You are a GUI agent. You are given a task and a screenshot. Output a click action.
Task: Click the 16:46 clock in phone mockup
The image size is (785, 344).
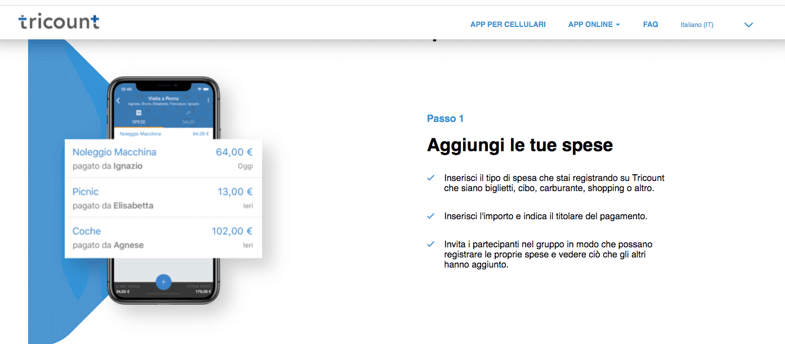click(x=127, y=89)
